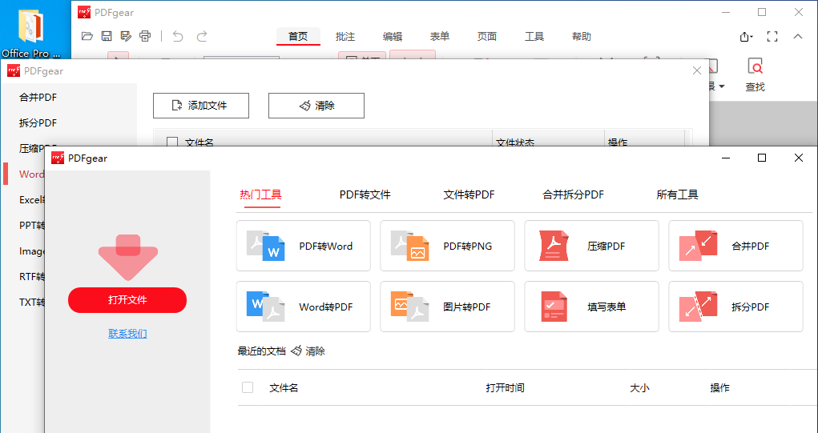
Task: Click the Save icon in main toolbar
Action: coord(107,36)
